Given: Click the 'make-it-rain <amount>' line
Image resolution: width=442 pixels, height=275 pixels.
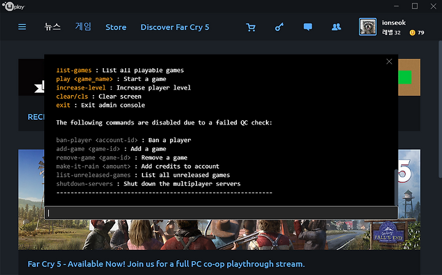Looking at the screenshot, I should coord(138,166).
